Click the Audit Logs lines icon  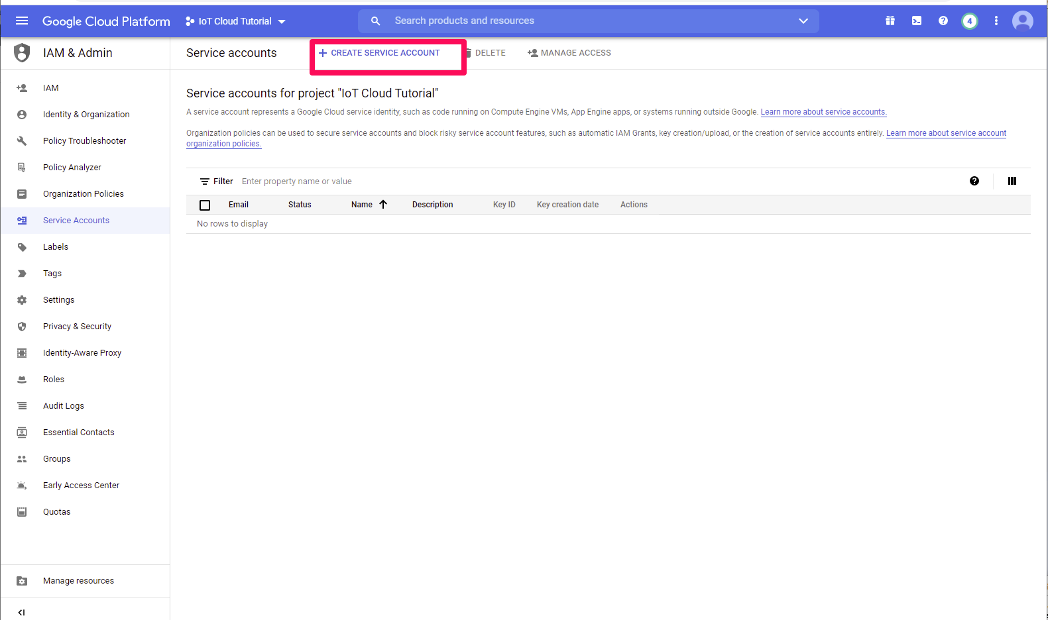click(22, 406)
